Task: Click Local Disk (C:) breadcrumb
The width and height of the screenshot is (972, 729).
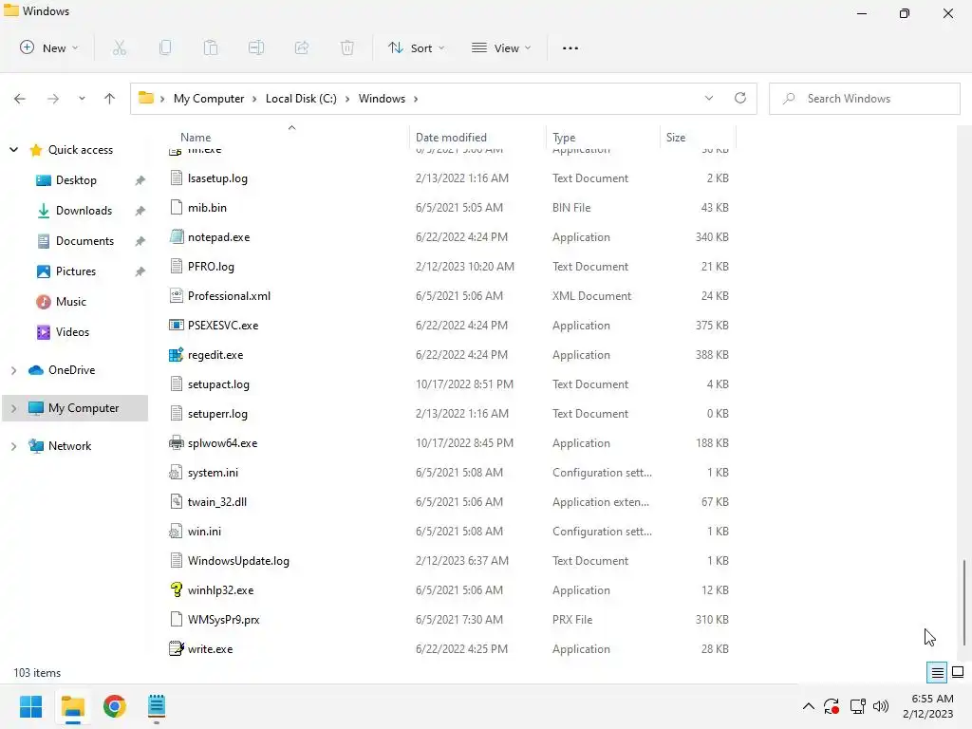Action: pyautogui.click(x=301, y=99)
